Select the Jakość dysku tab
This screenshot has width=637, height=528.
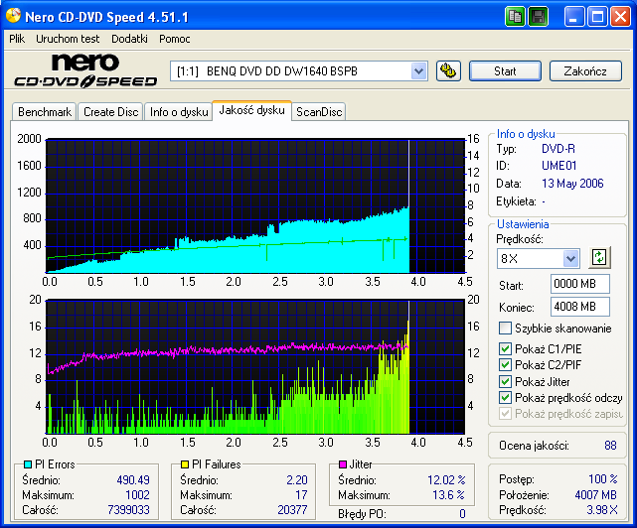(251, 110)
